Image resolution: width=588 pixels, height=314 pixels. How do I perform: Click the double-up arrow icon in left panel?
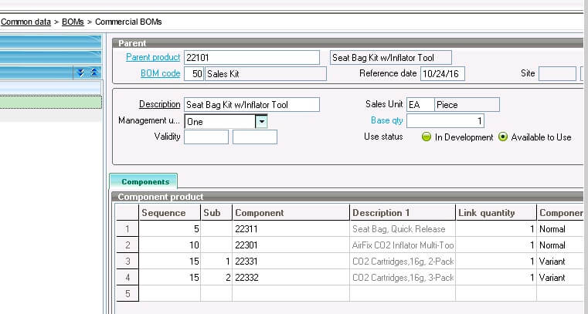tap(93, 73)
